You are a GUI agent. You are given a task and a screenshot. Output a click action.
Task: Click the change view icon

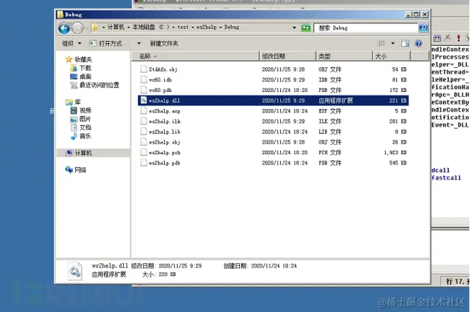(x=382, y=43)
